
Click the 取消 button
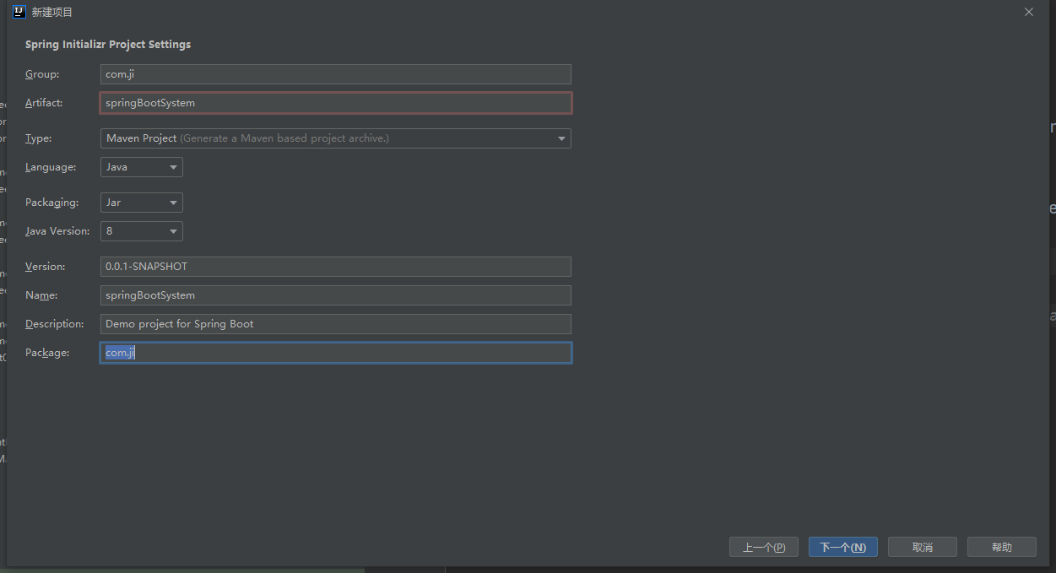[922, 546]
